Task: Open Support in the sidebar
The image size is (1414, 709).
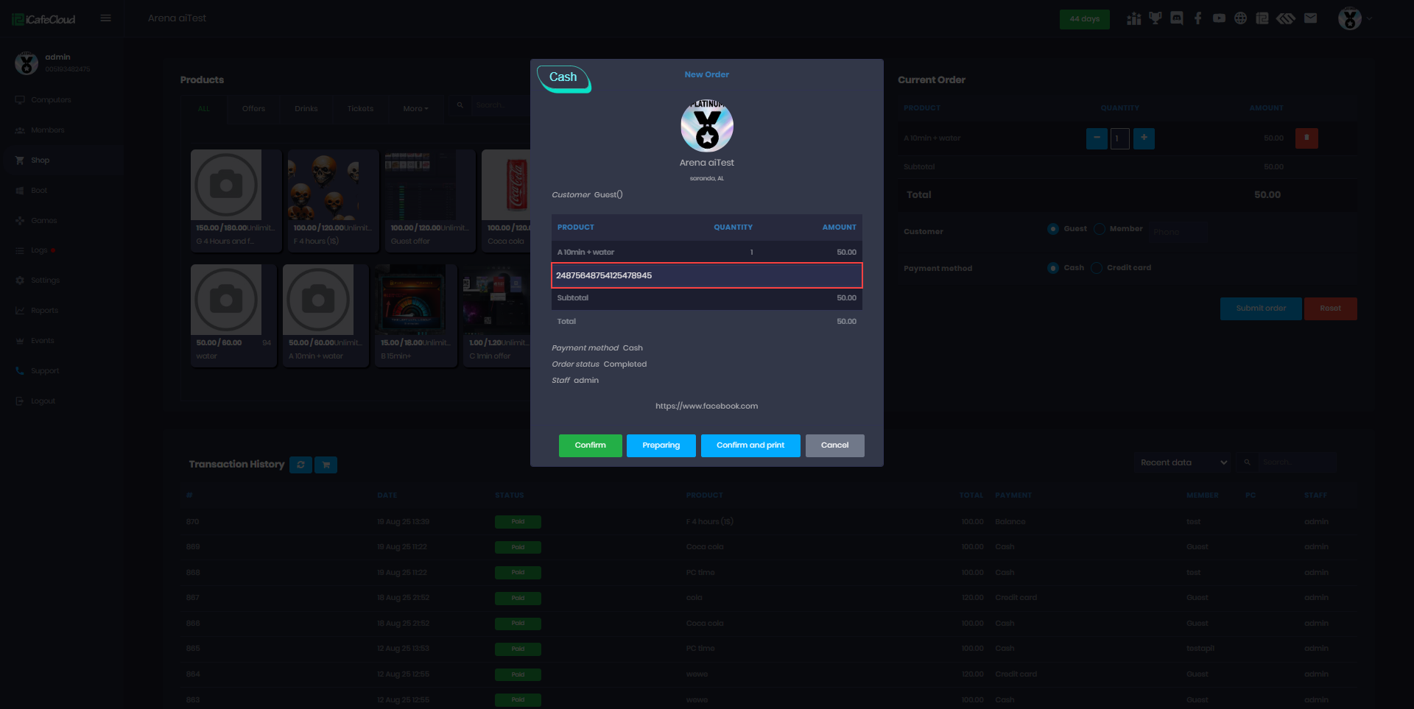Action: 44,371
